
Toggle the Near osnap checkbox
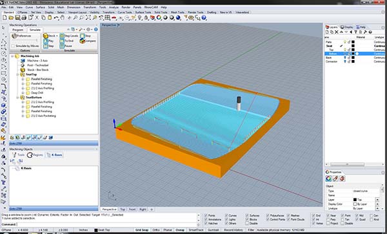(x=328, y=215)
